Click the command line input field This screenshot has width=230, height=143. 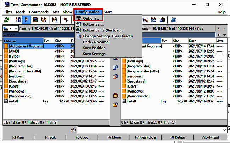(152, 130)
